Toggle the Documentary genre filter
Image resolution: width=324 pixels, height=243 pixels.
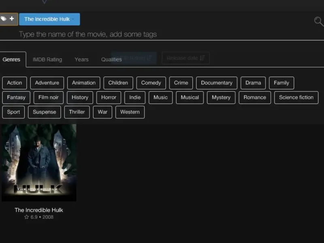[x=217, y=83]
